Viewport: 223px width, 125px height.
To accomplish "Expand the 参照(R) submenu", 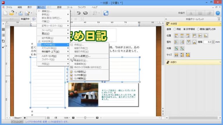I will (x=53, y=14).
